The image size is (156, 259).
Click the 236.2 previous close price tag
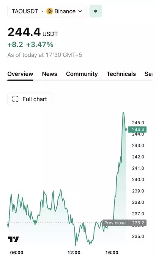[137, 223]
